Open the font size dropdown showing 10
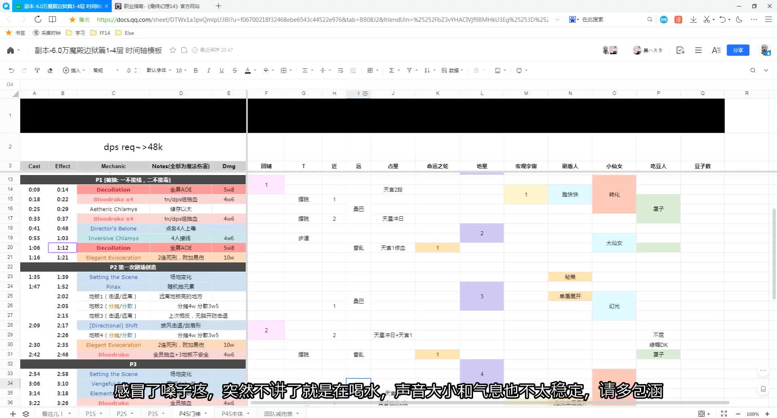The width and height of the screenshot is (777, 418). tap(179, 70)
